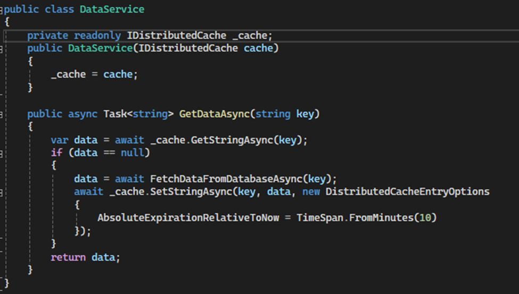Click the AbsoluteExpirationRelativeToNow property
Image resolution: width=519 pixels, height=294 pixels.
click(x=188, y=218)
